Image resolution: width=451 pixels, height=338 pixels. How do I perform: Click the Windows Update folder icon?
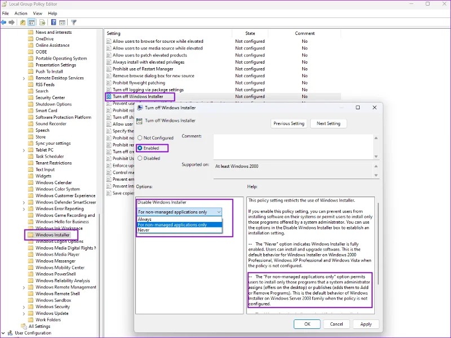pyautogui.click(x=30, y=313)
